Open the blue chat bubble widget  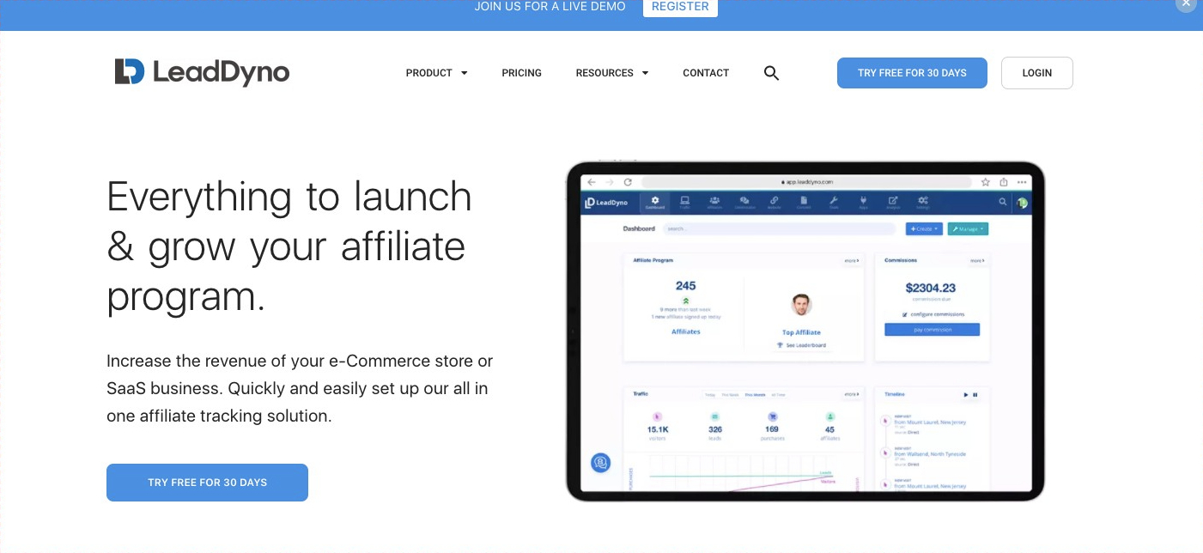[x=601, y=463]
